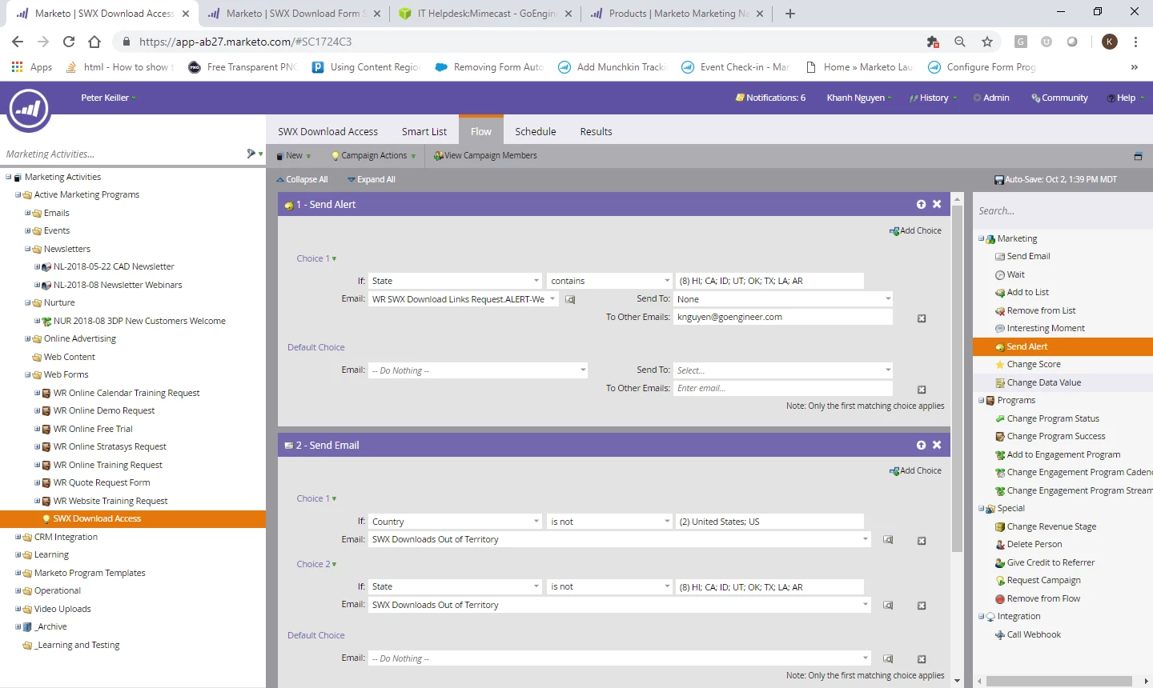Open Send To dropdown showing None
The height and width of the screenshot is (688, 1153).
[888, 299]
